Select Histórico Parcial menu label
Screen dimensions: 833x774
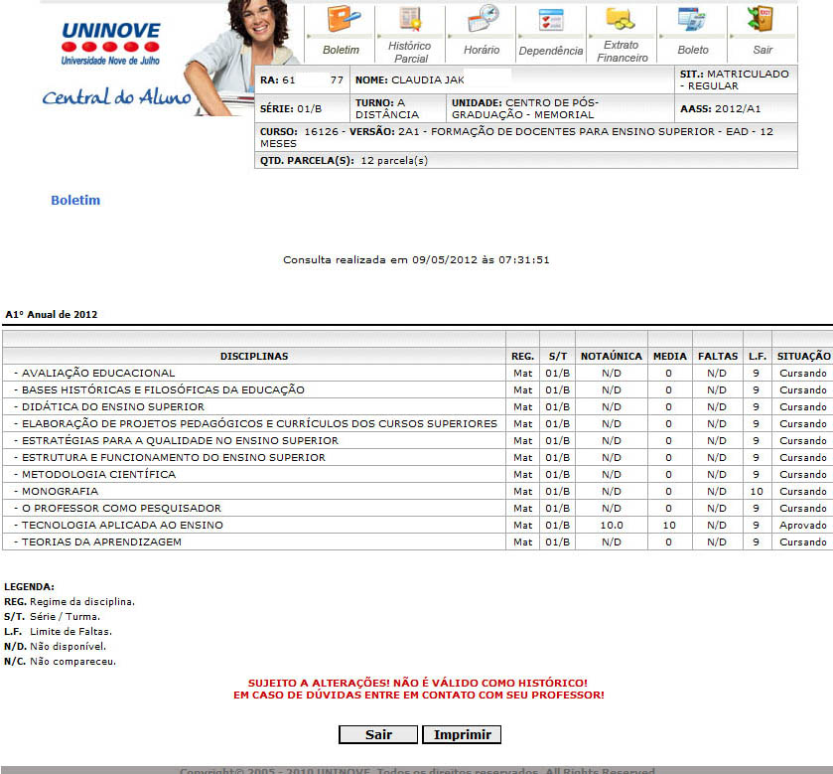point(410,52)
